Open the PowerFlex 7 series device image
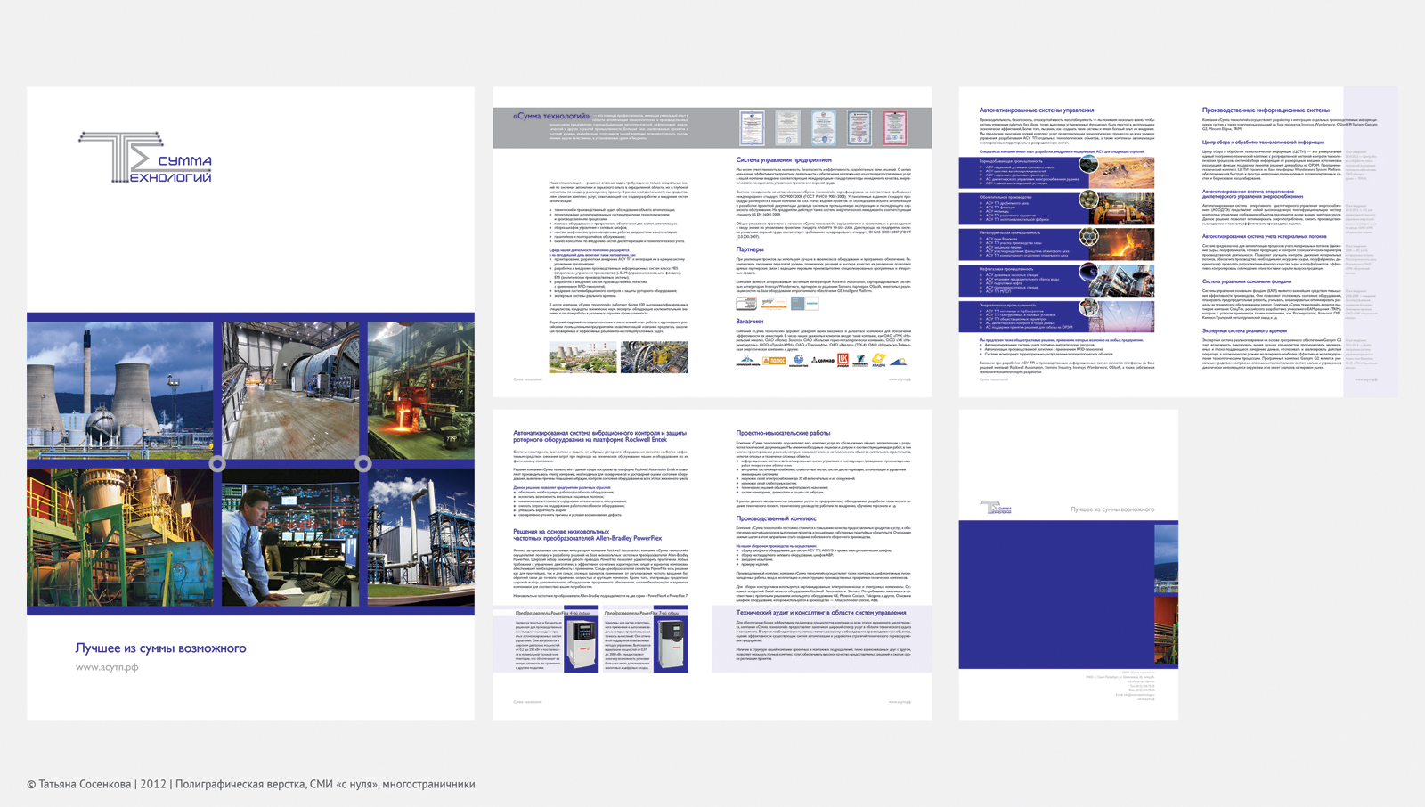The width and height of the screenshot is (1425, 807). [x=670, y=646]
